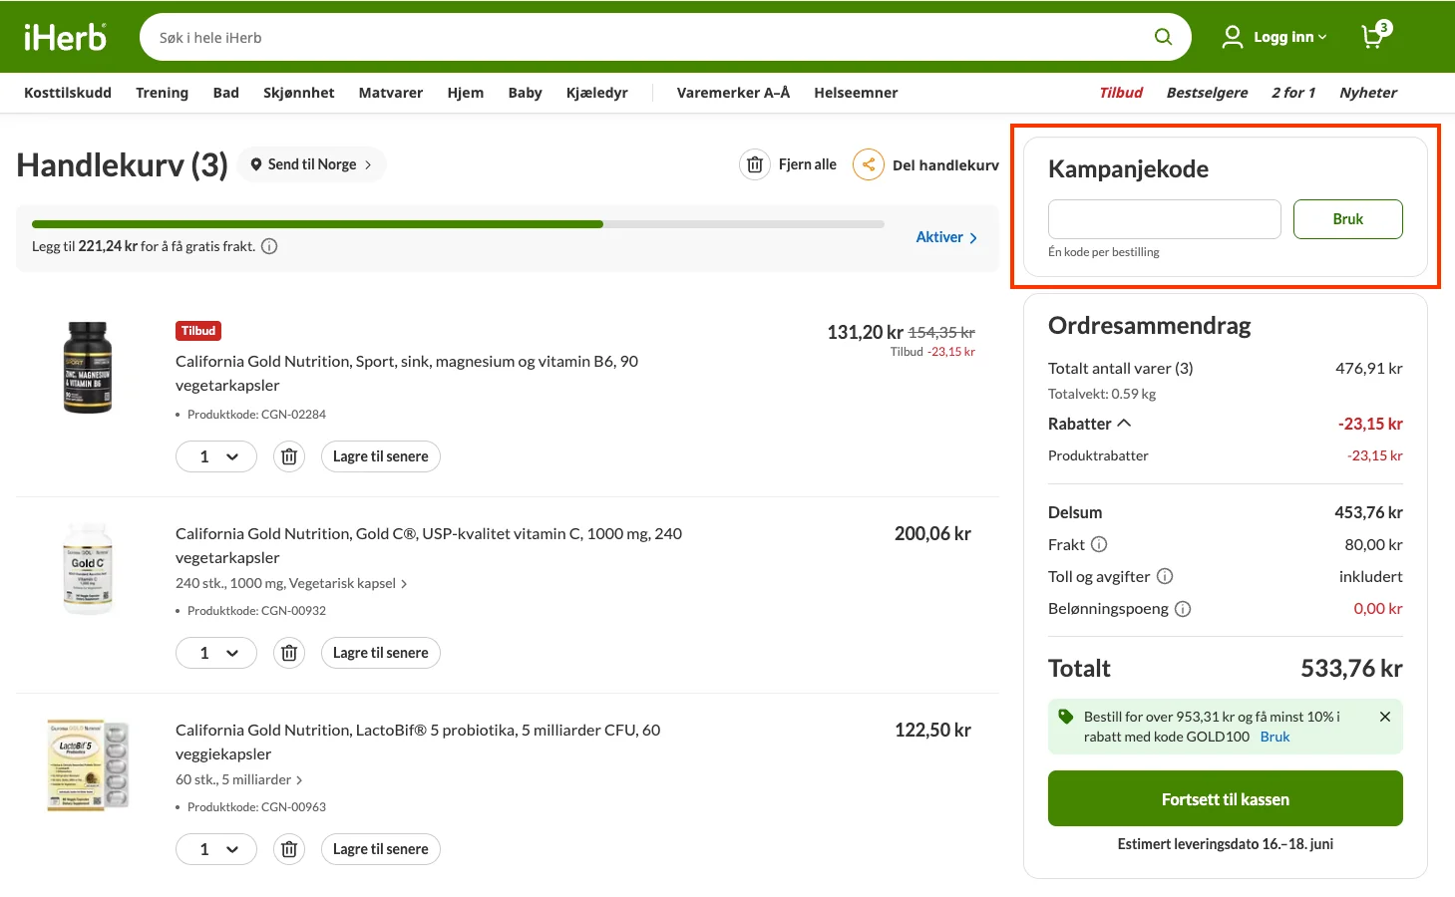Click the red Tilbud badge
The height and width of the screenshot is (897, 1455).
point(198,331)
